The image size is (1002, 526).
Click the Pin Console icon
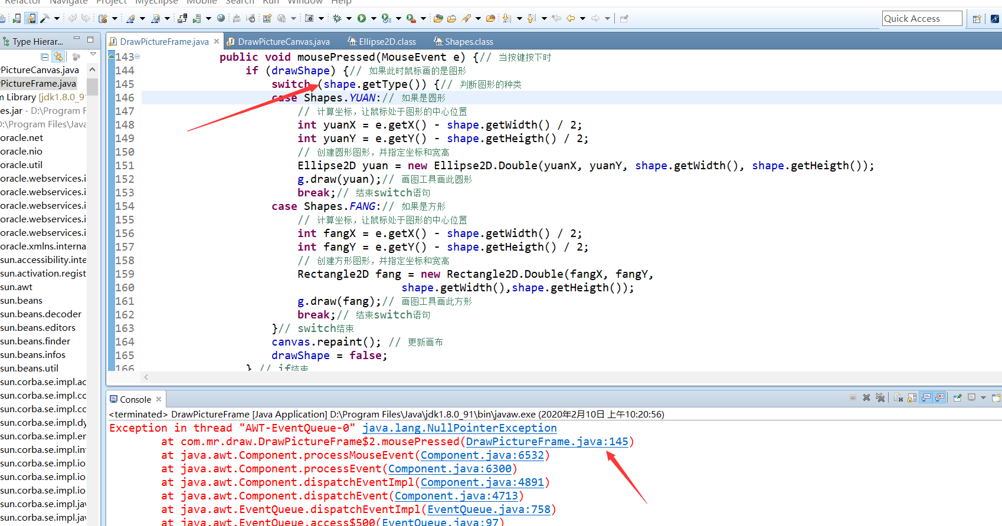click(957, 398)
